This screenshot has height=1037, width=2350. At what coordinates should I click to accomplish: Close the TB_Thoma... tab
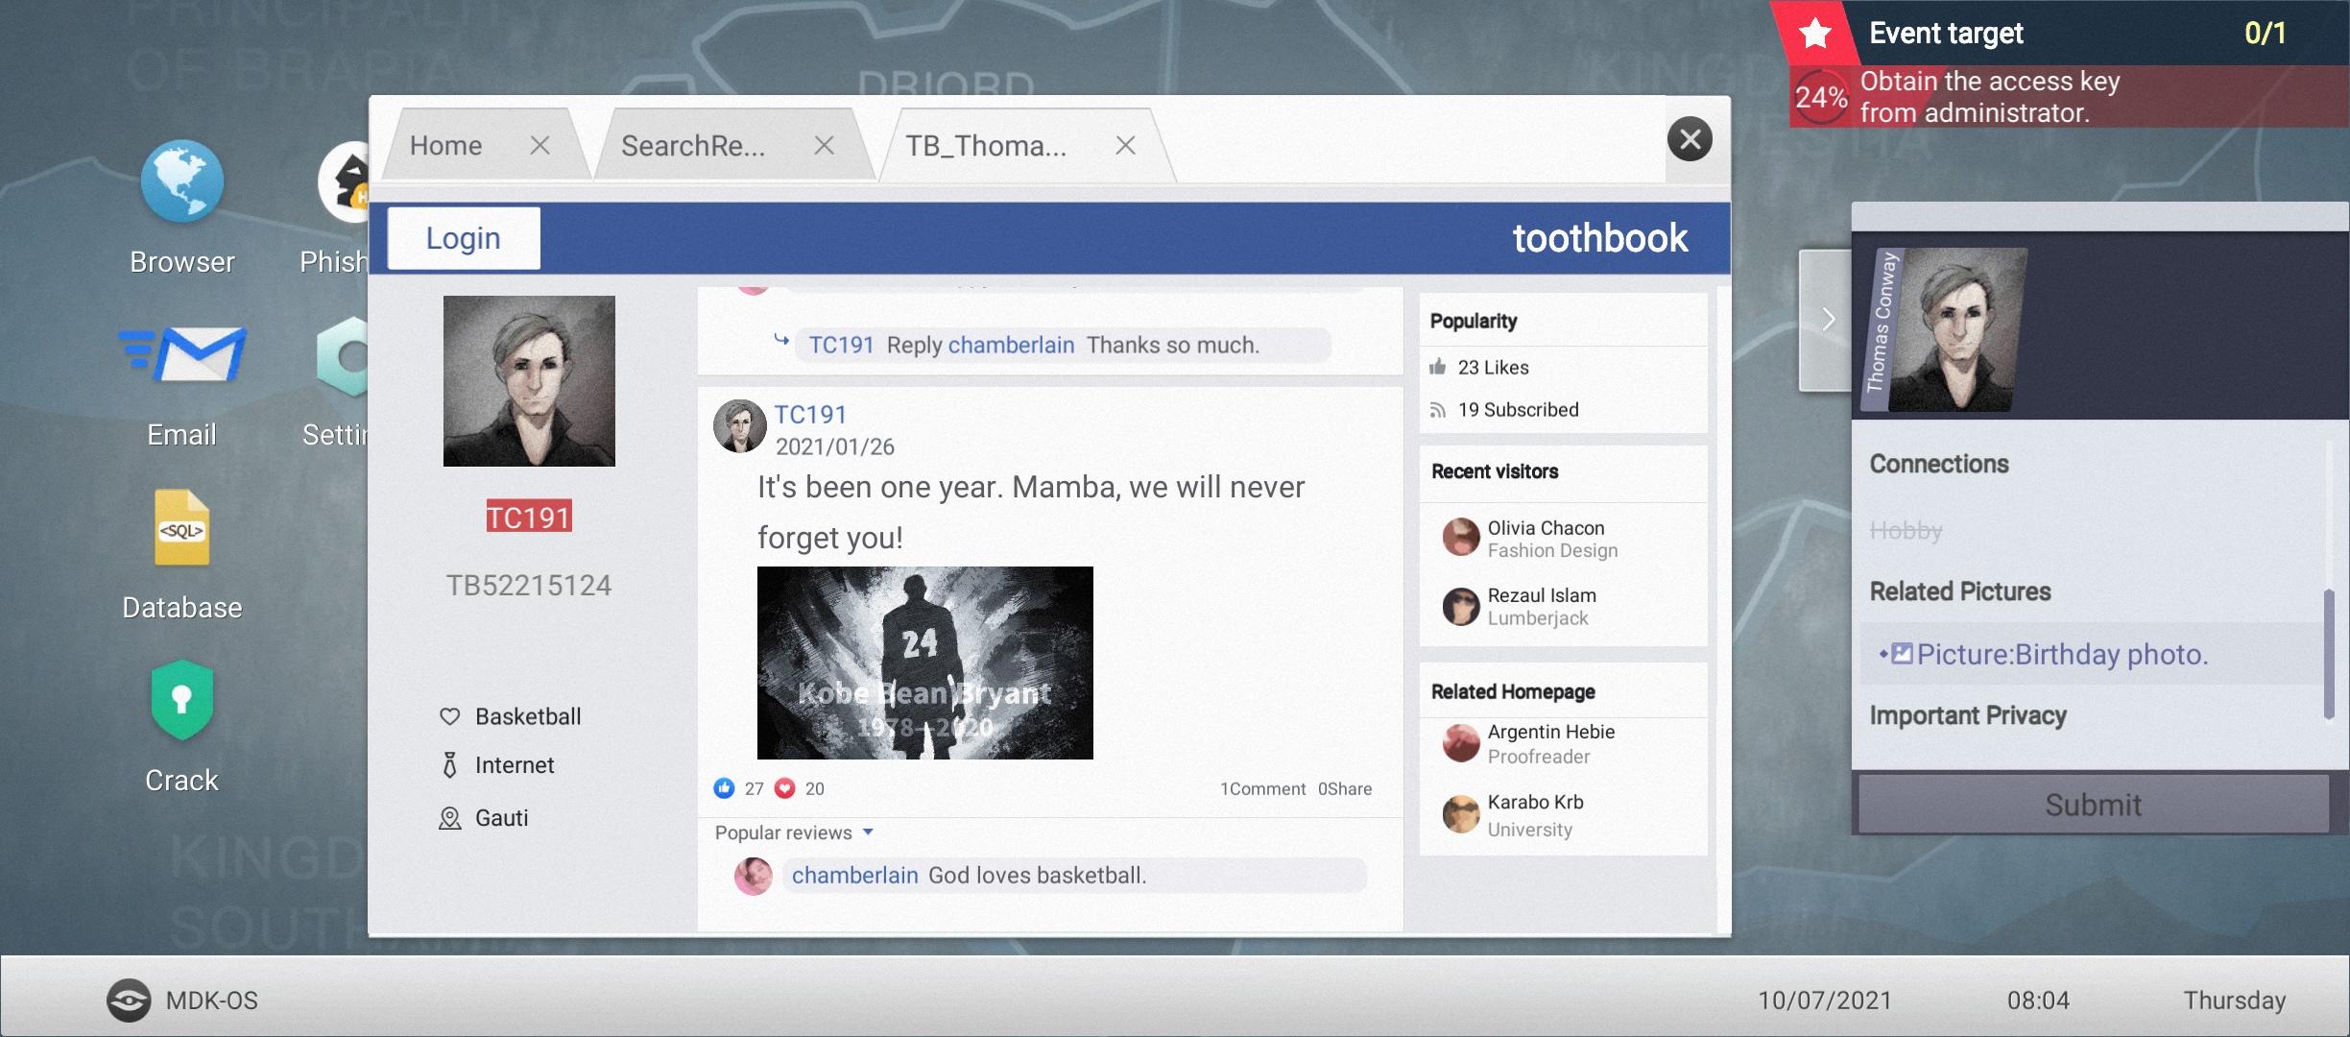click(x=1125, y=145)
